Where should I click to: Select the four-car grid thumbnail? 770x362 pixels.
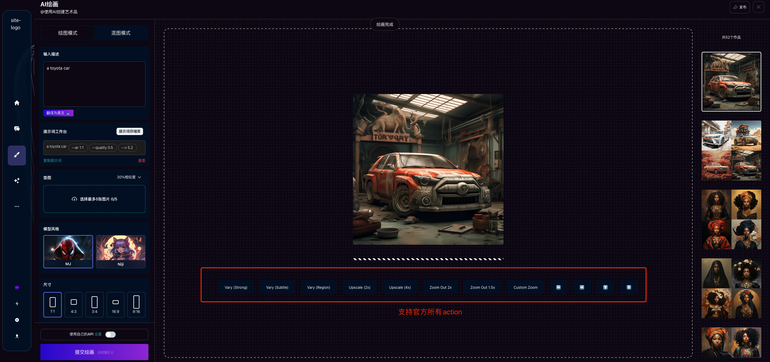[x=731, y=150]
